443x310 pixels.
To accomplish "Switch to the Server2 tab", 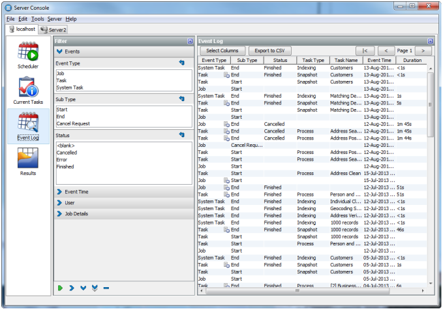I will (x=53, y=29).
